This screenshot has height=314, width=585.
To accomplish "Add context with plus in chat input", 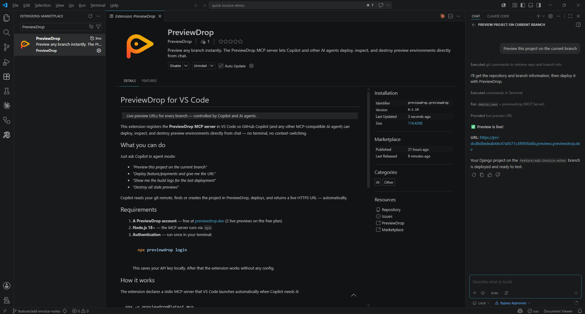I will pos(475,293).
